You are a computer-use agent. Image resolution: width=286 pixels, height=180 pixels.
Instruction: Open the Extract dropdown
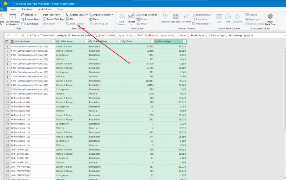pos(143,19)
